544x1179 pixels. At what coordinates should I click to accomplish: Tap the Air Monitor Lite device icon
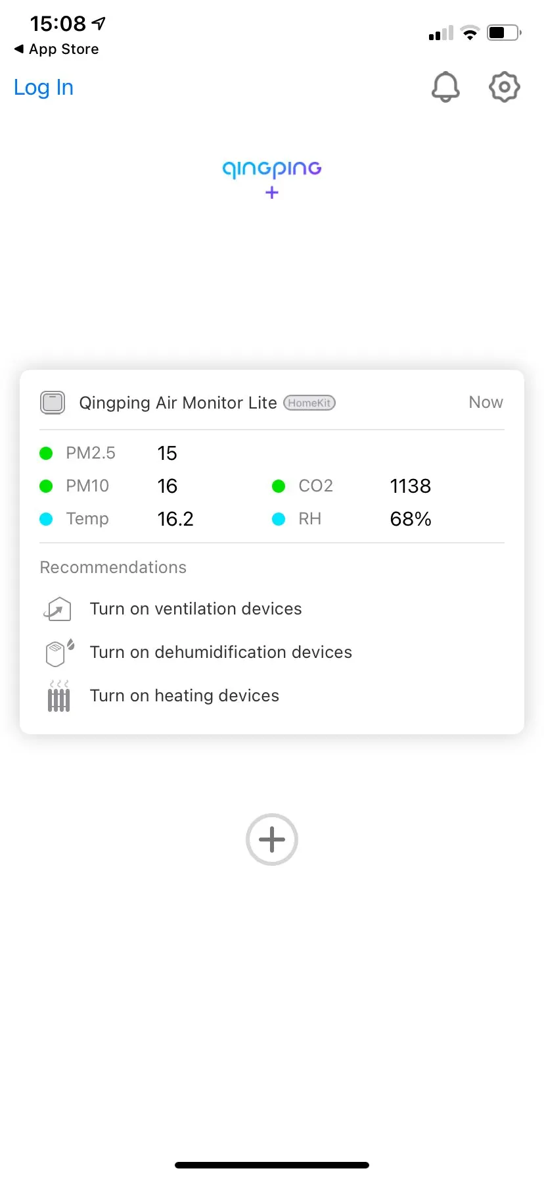click(53, 402)
